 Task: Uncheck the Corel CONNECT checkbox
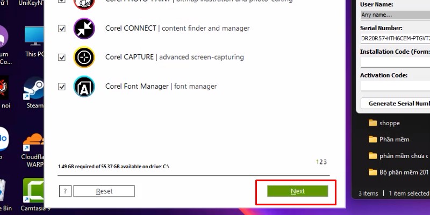click(62, 28)
